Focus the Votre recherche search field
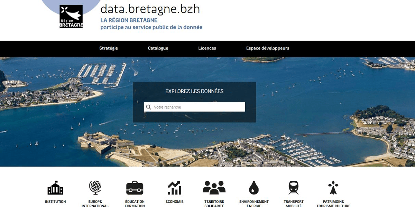This screenshot has height=207, width=415. point(194,107)
